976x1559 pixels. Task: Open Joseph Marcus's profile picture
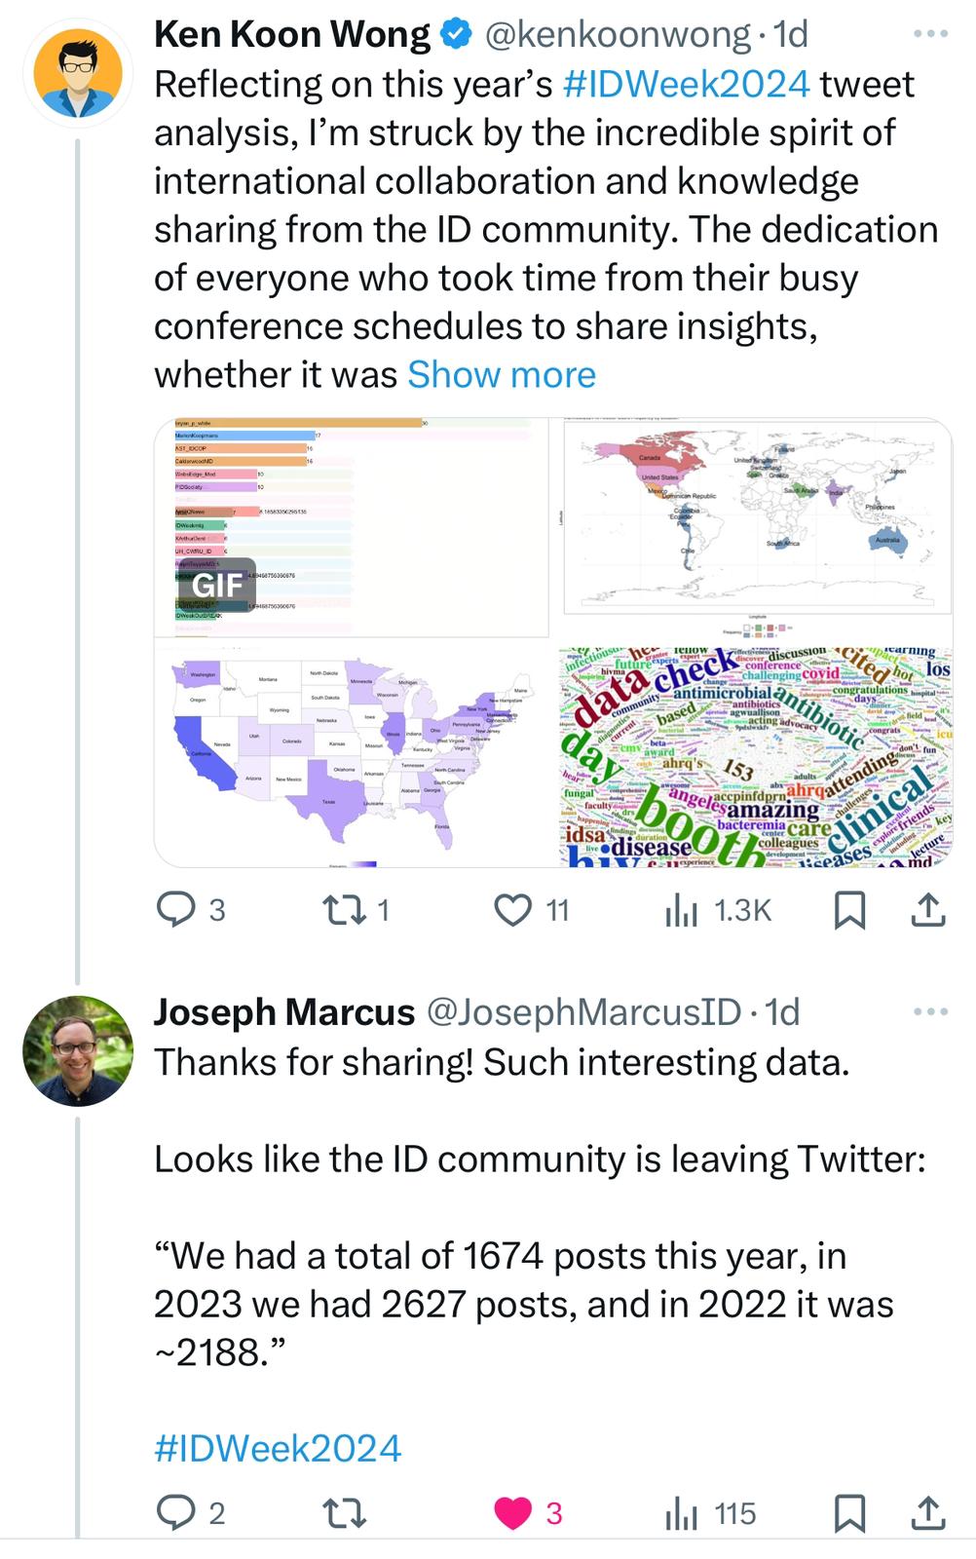(x=78, y=1050)
